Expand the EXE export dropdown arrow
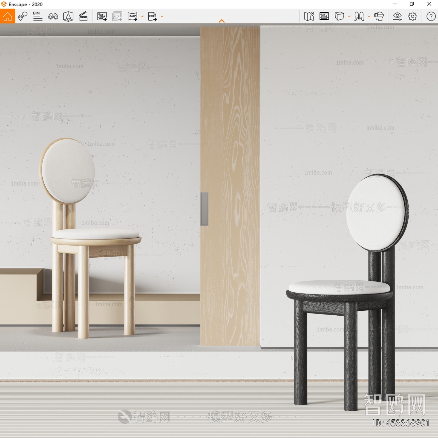The image size is (438, 438). 162,16
